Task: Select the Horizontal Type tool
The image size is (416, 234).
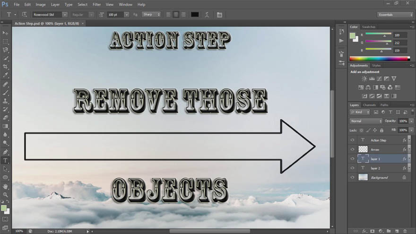Action: coord(5,160)
